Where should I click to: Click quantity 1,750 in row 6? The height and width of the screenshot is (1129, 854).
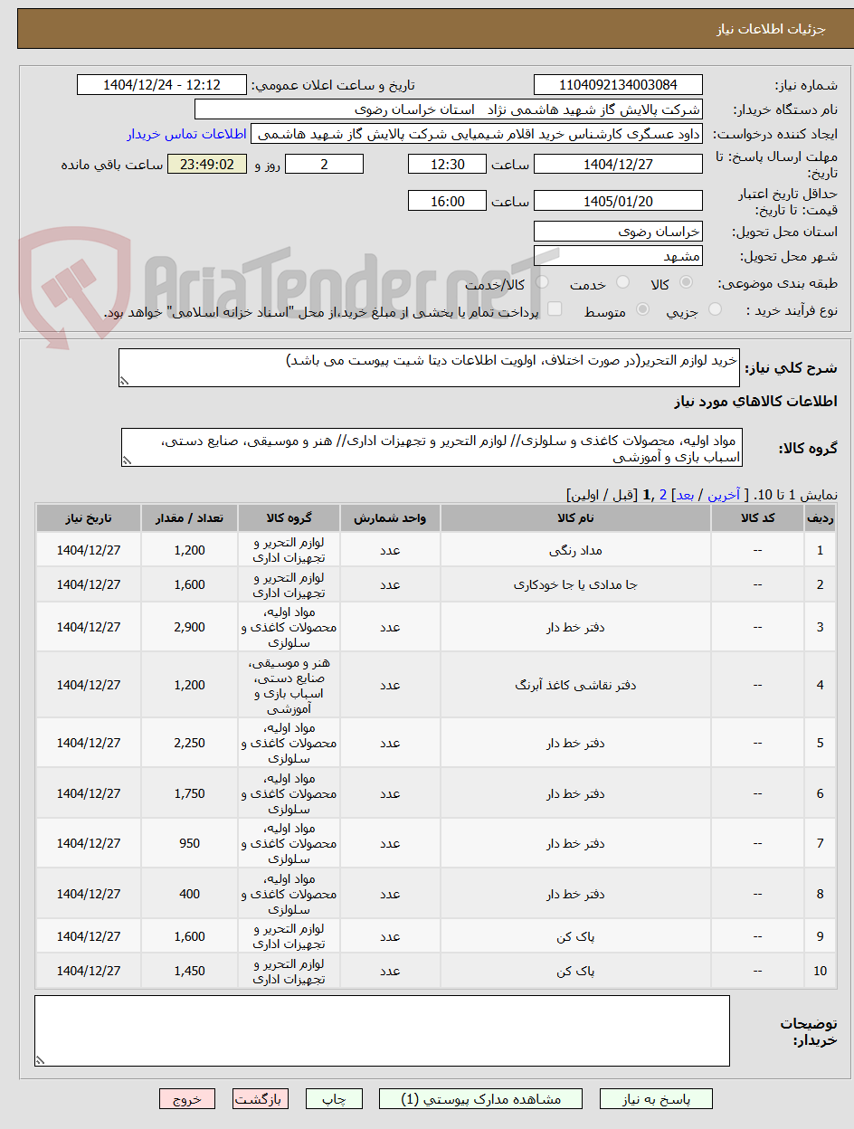click(x=190, y=793)
